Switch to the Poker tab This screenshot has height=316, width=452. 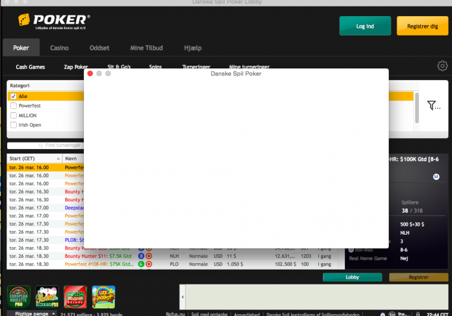[x=21, y=48]
